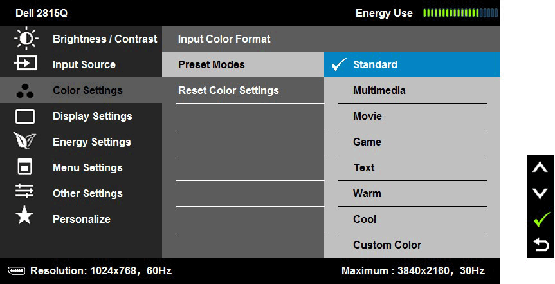555x284 pixels.
Task: Select the Brightness / Contrast sun icon
Action: (x=26, y=39)
